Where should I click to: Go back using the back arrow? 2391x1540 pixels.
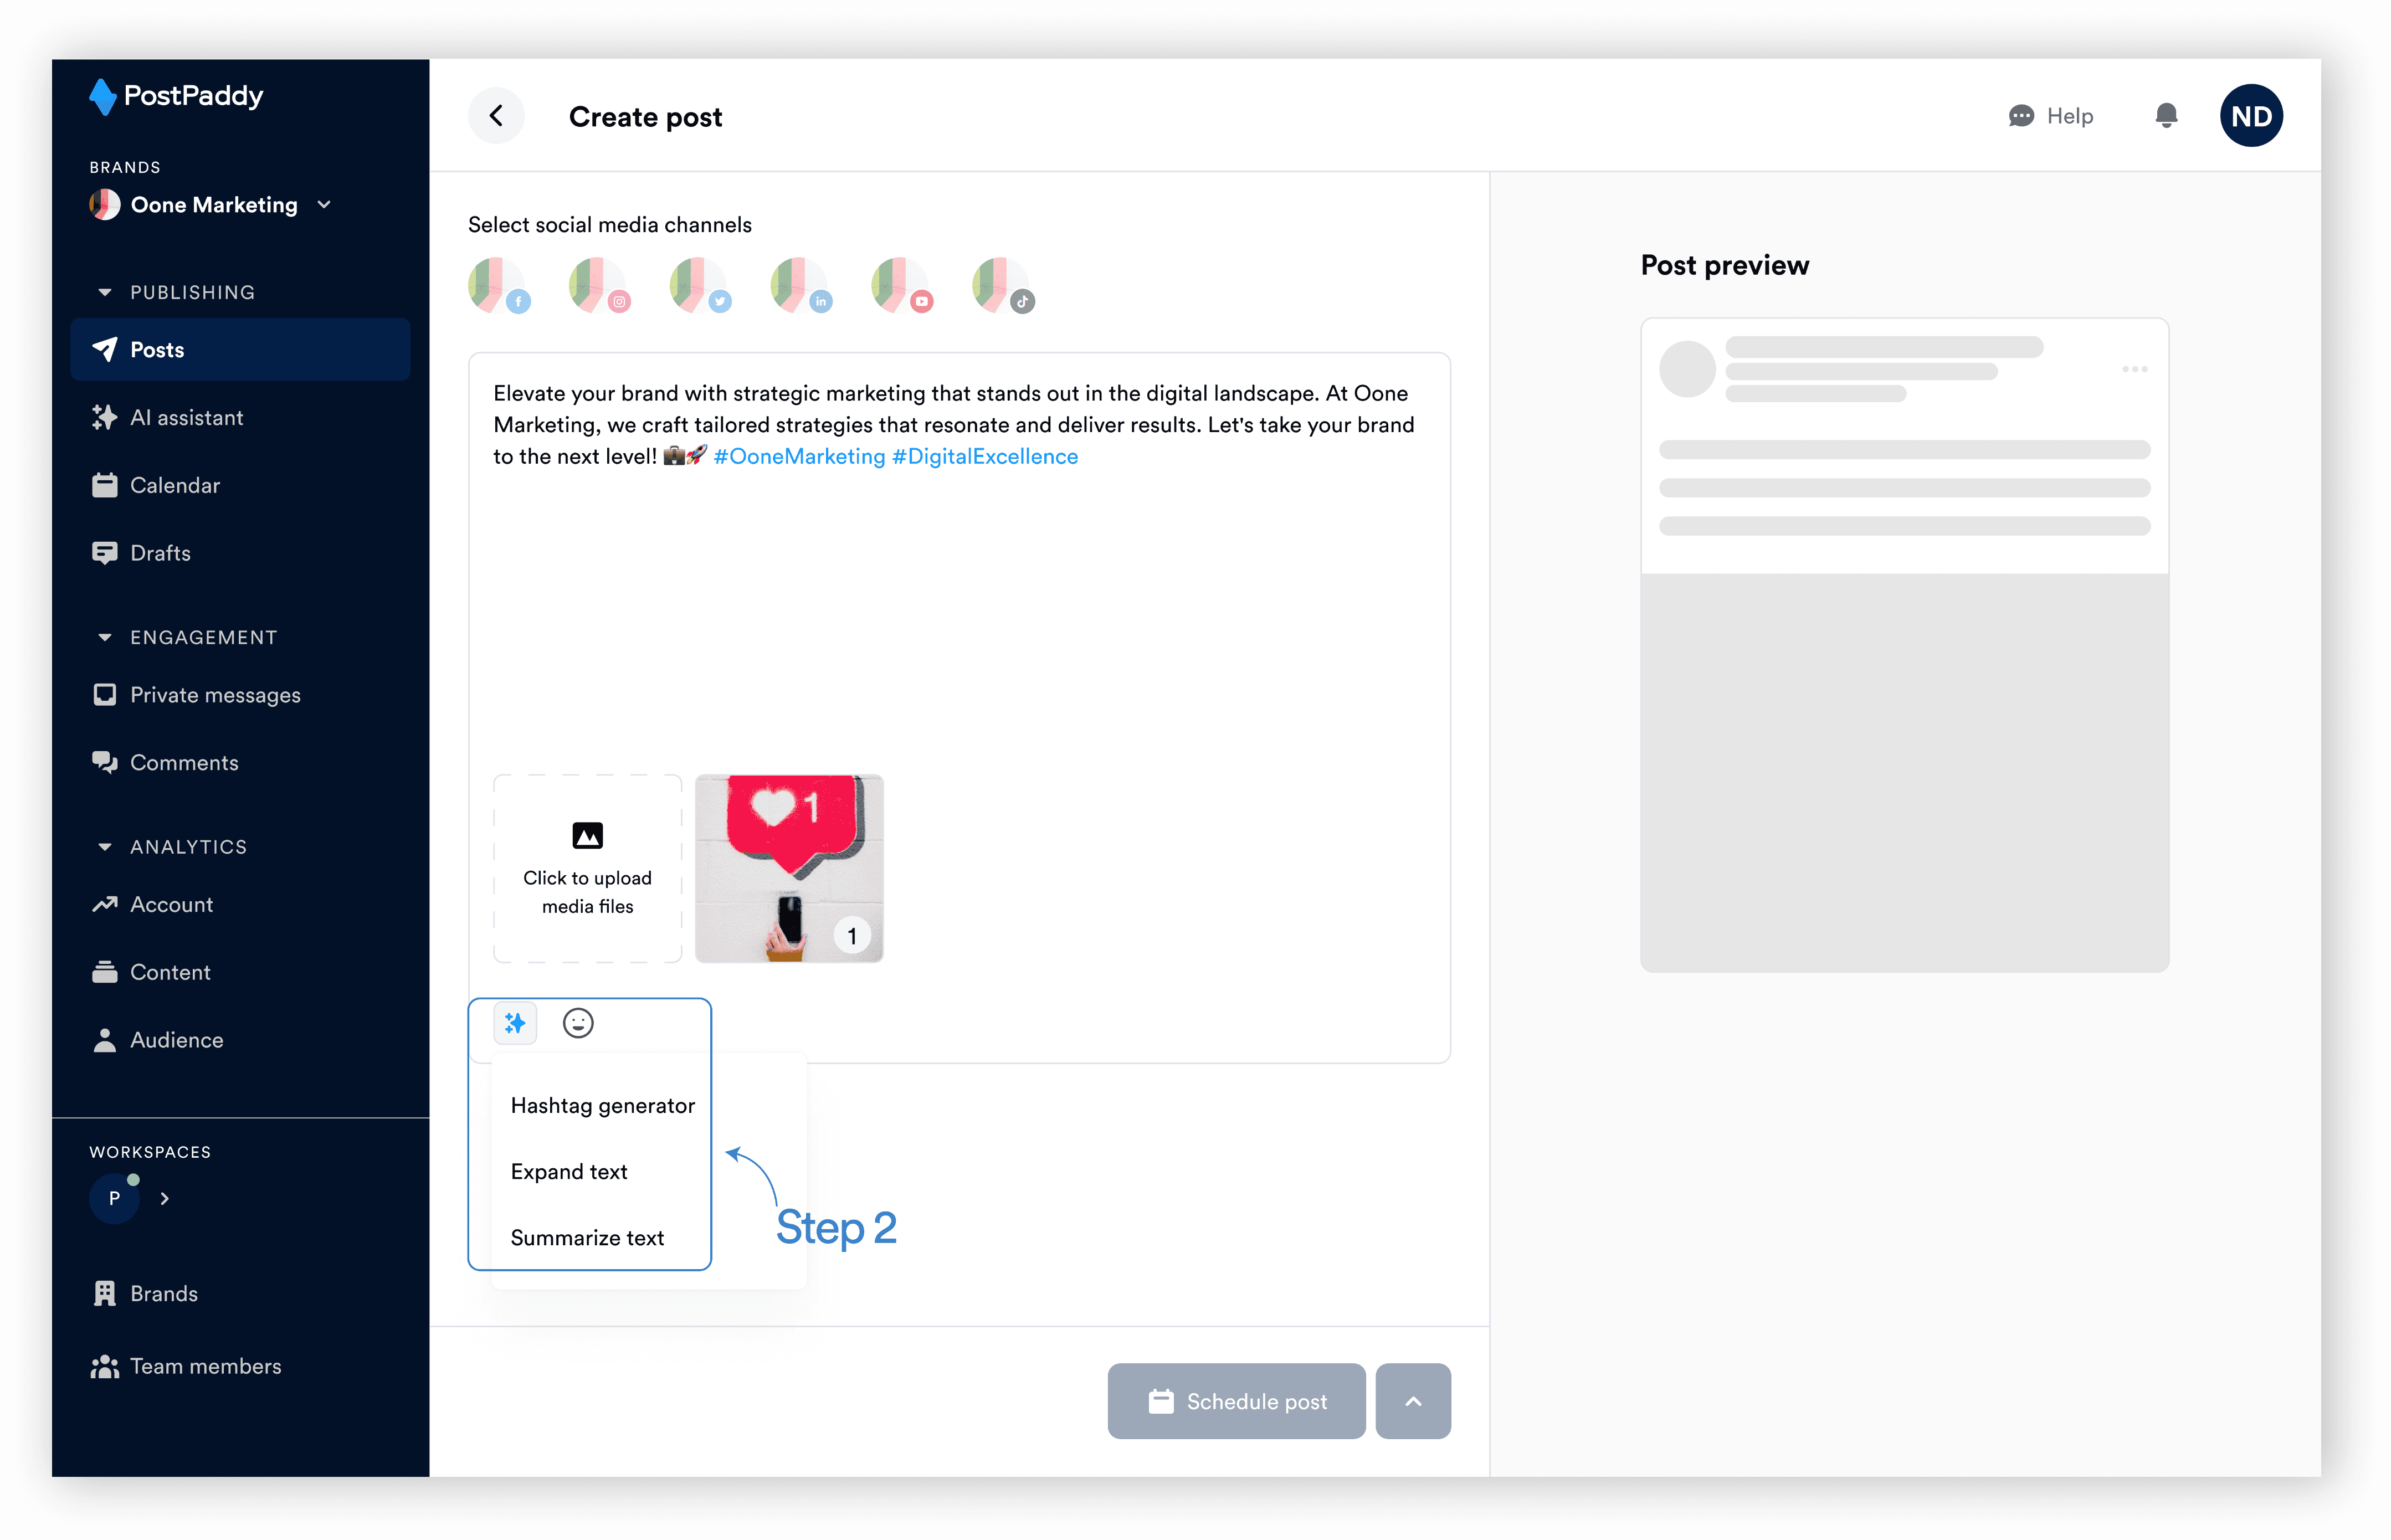click(496, 116)
